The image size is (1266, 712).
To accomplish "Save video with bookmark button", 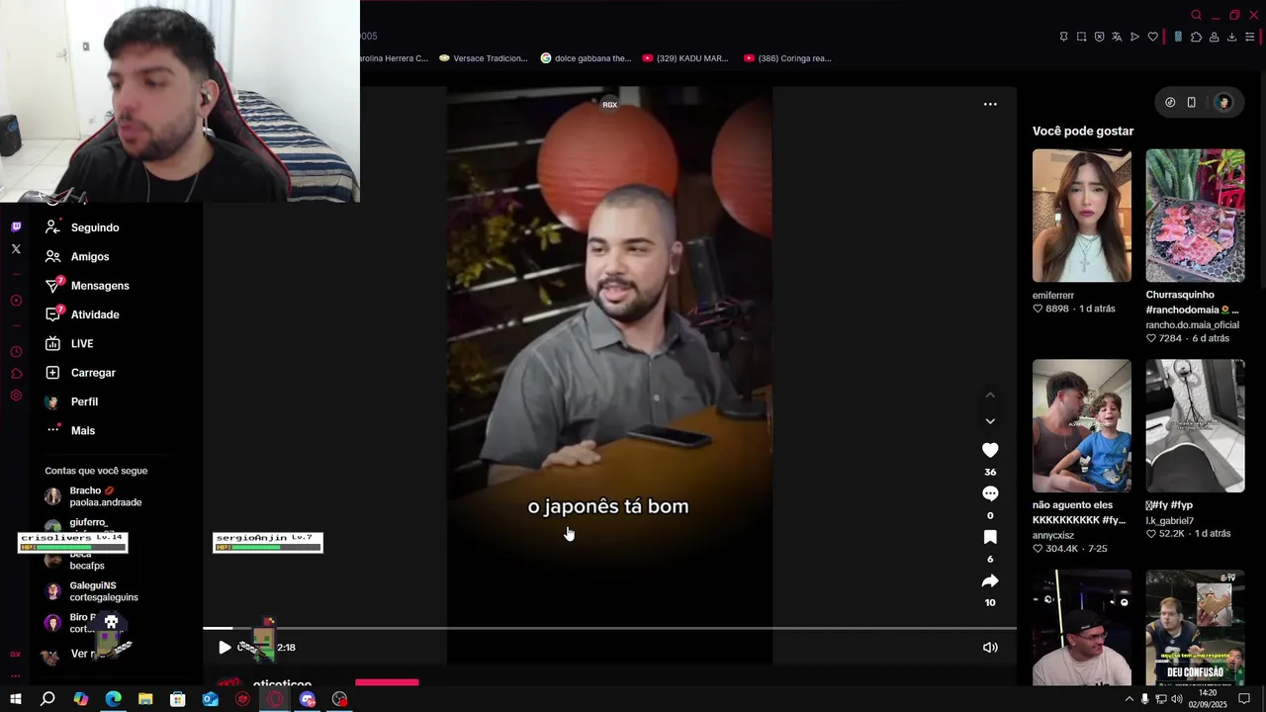I will [x=990, y=537].
